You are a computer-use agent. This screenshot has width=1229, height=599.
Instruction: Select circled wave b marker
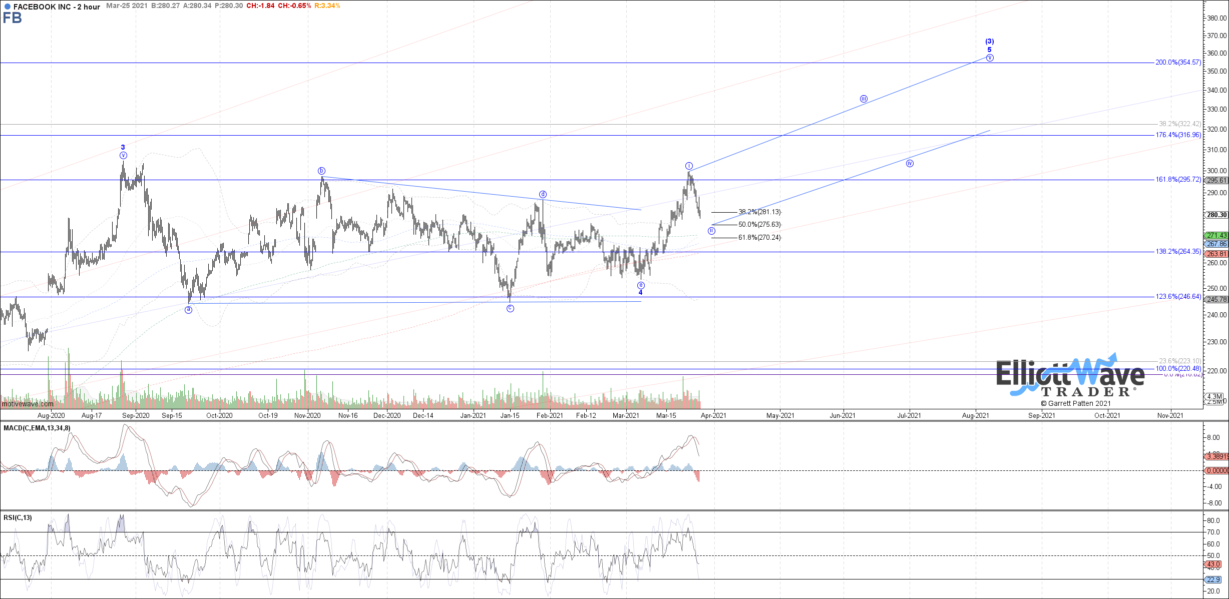(x=322, y=171)
